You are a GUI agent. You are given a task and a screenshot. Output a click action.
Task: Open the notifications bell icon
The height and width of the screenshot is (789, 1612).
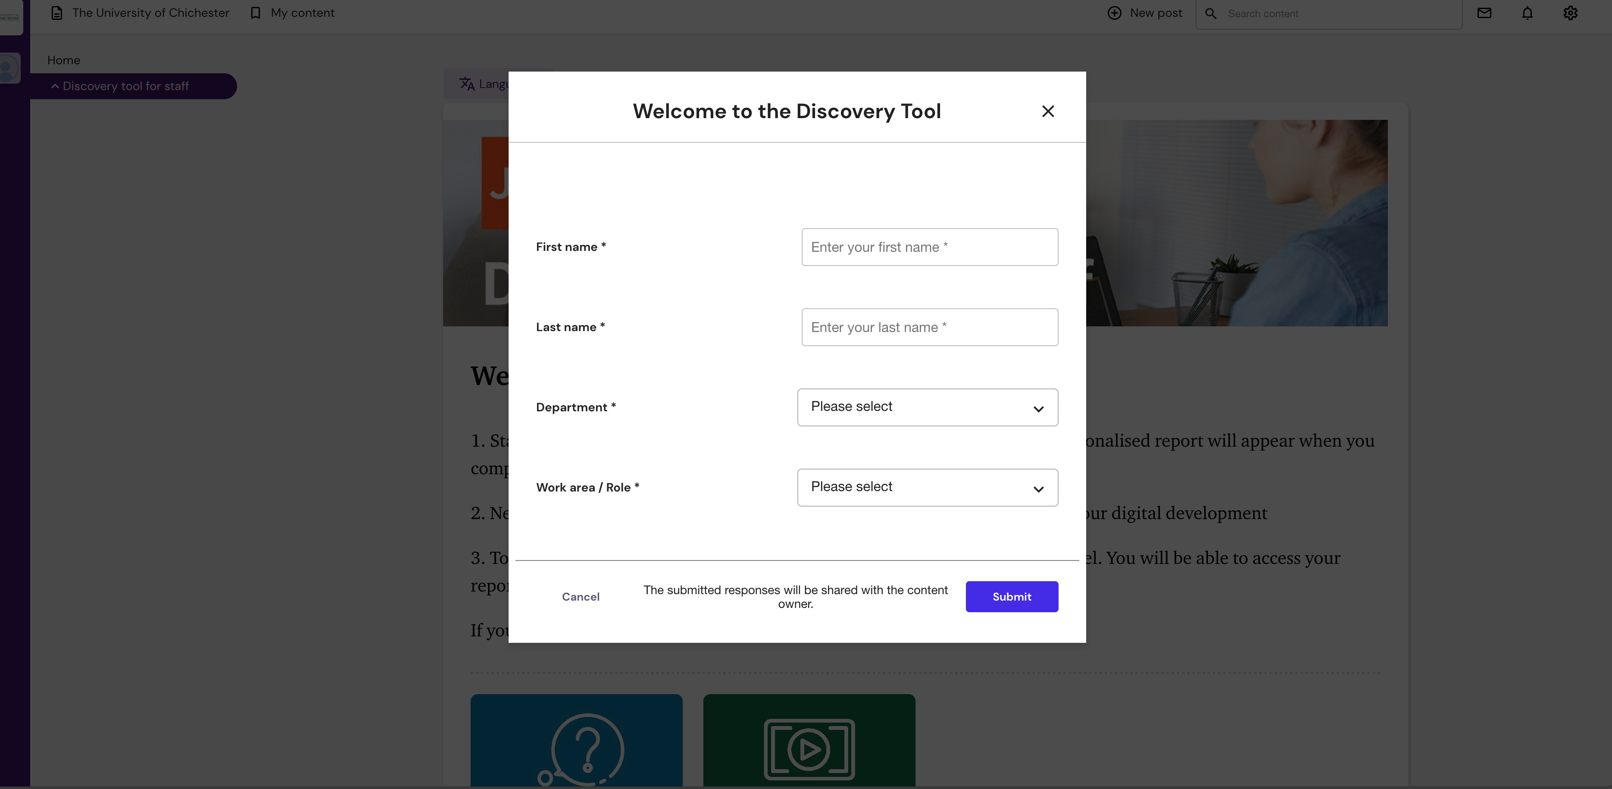(1528, 13)
